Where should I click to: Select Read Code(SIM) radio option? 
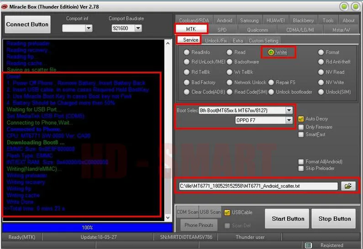point(229,92)
